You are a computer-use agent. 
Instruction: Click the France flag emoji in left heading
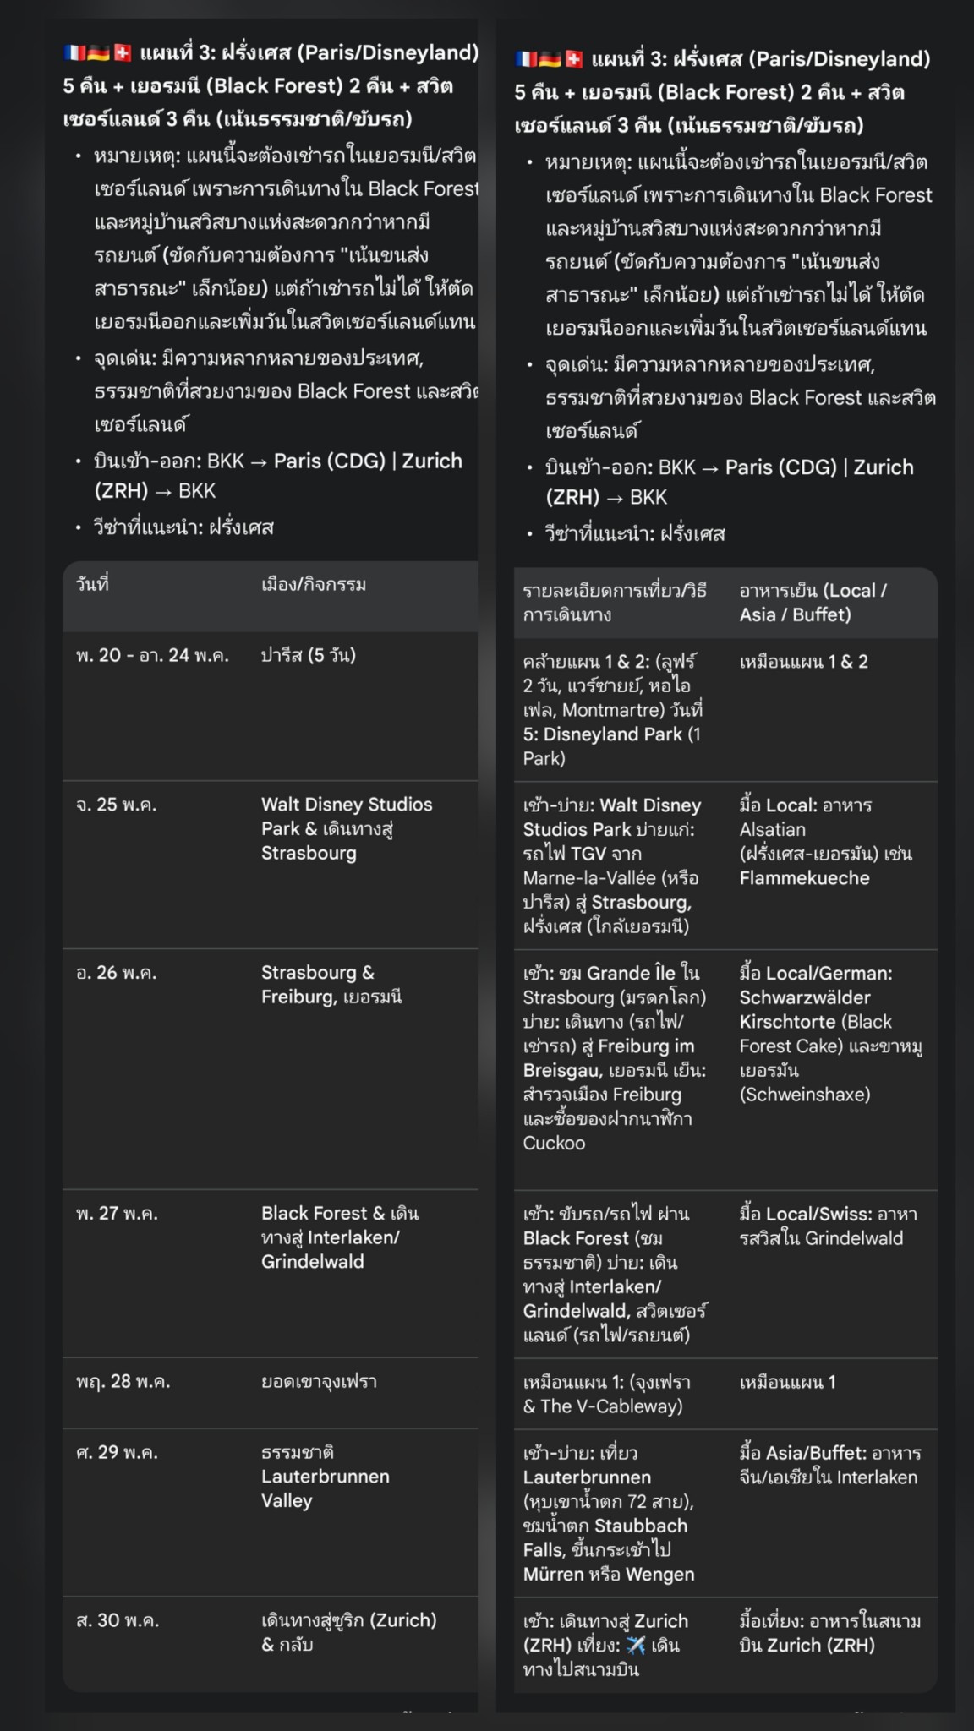click(74, 53)
